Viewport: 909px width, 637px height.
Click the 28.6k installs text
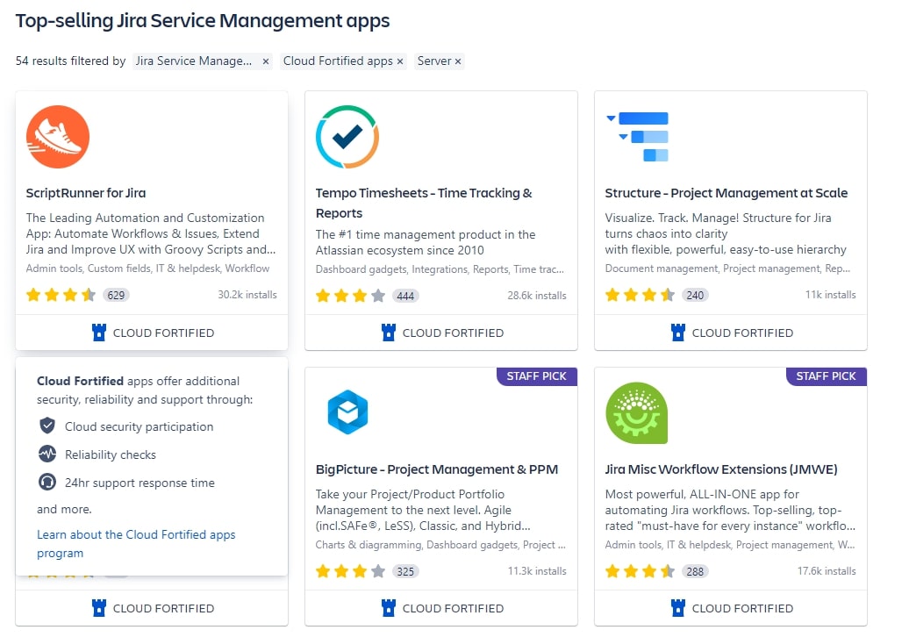537,296
